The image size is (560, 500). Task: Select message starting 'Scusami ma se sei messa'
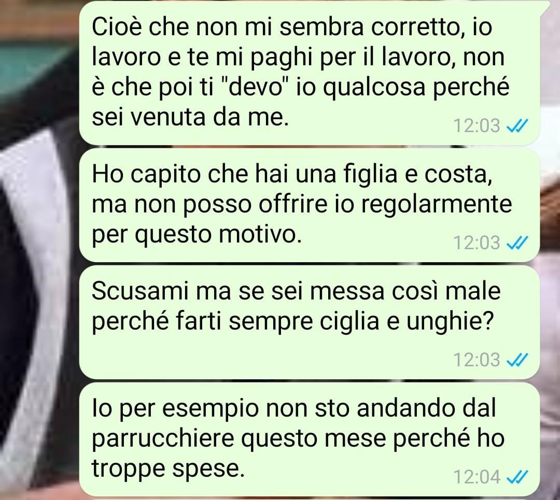pos(309,322)
